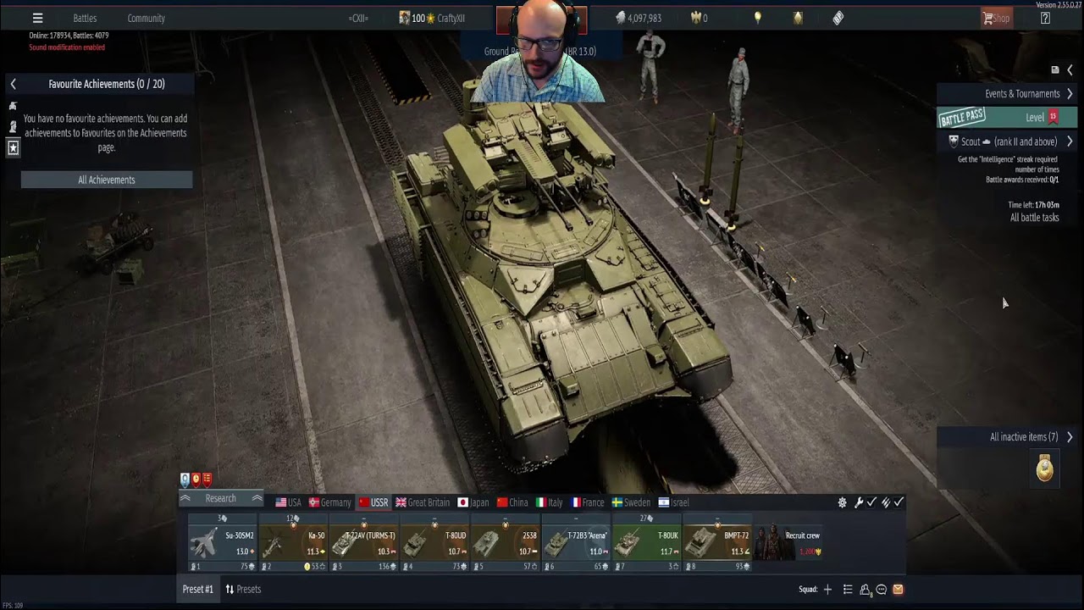The height and width of the screenshot is (610, 1084).
Task: Add a squad member with plus icon
Action: (x=827, y=590)
